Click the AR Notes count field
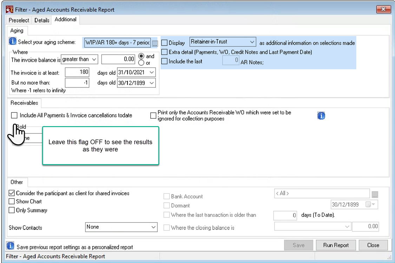 (231, 60)
